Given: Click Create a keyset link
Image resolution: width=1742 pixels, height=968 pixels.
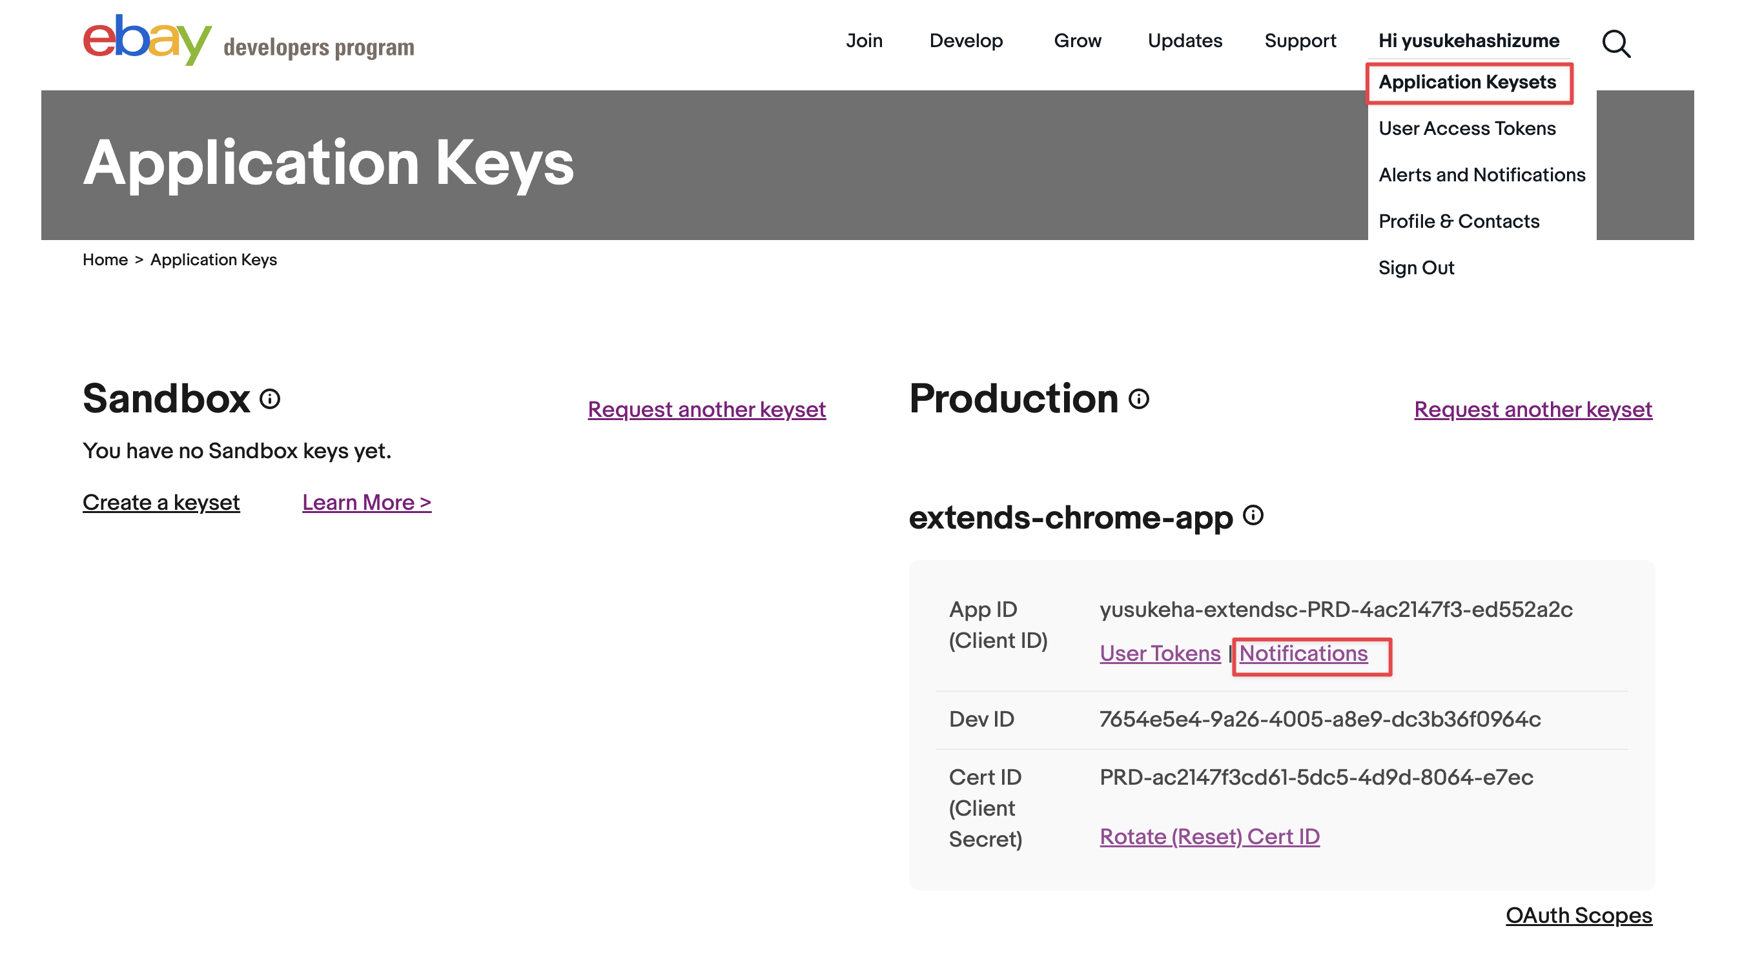Looking at the screenshot, I should click(x=161, y=502).
